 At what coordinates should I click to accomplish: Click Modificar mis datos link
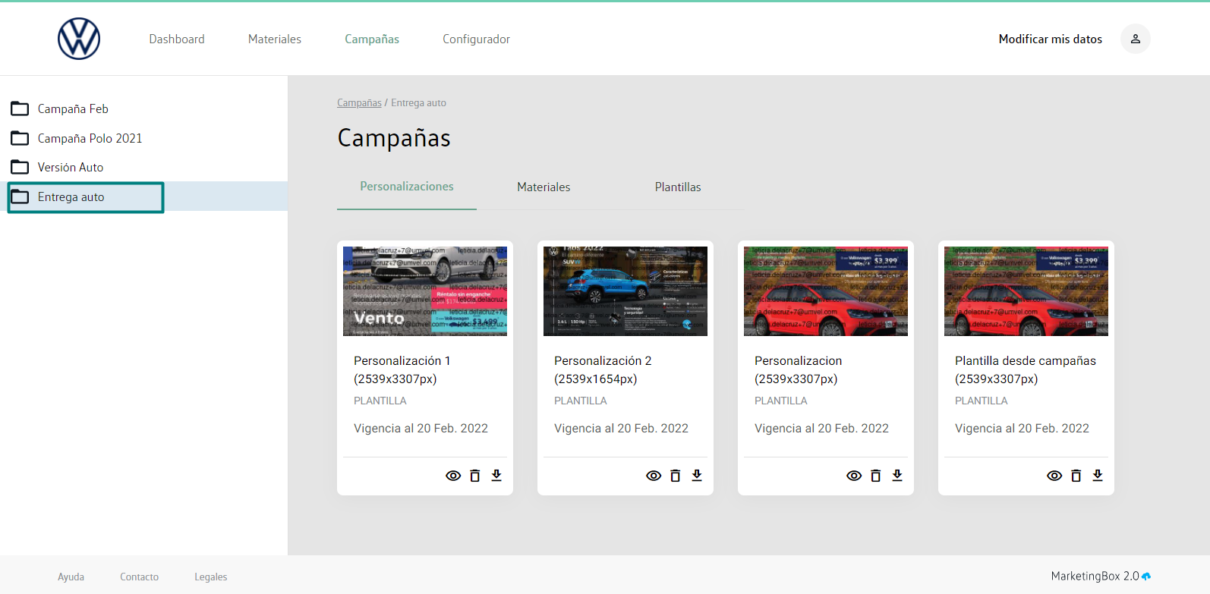[1051, 39]
